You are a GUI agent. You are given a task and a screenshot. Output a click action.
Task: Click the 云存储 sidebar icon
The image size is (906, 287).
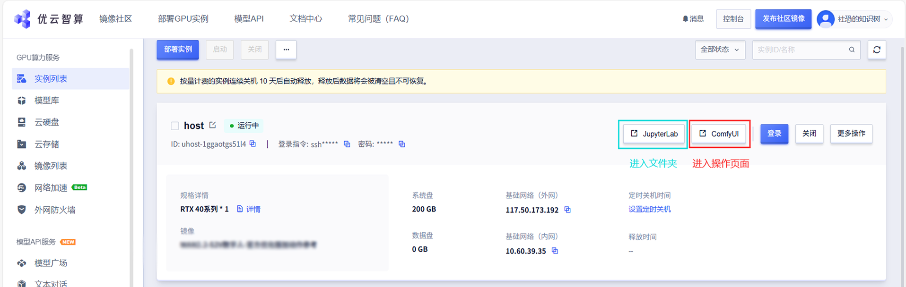22,144
